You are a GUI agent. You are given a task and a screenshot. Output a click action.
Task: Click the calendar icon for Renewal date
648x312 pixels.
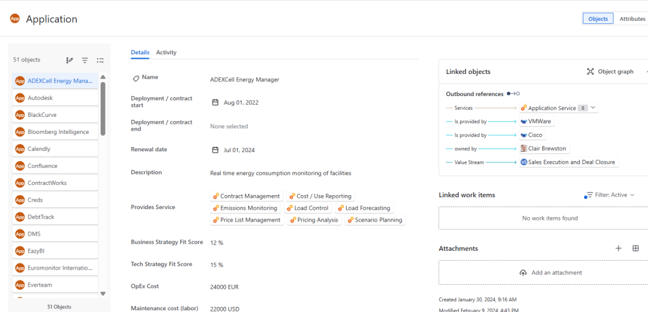(215, 150)
